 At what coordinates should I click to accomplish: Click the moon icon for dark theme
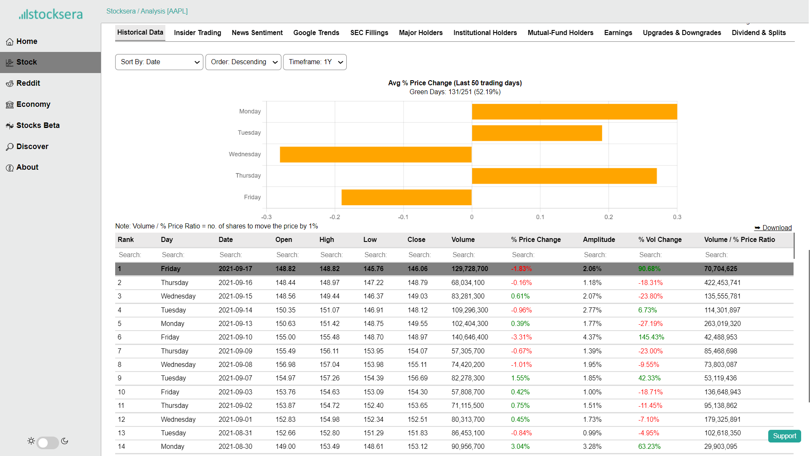tap(65, 441)
